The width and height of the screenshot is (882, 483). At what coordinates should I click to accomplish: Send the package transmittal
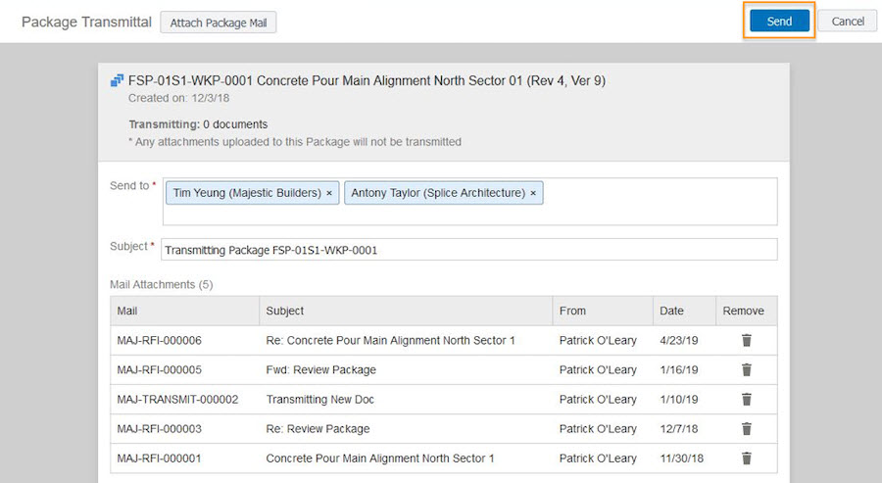click(779, 22)
